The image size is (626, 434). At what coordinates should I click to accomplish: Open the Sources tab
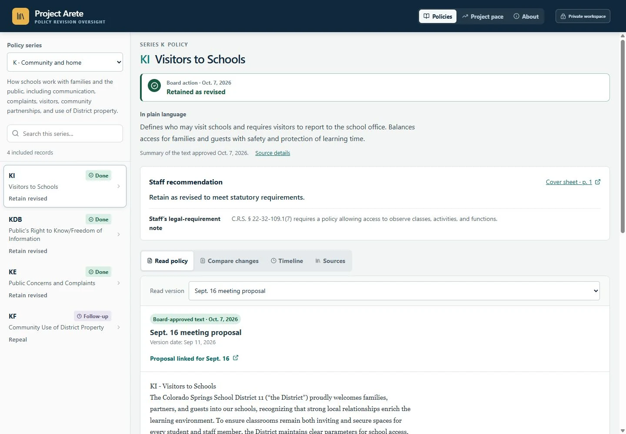[330, 261]
